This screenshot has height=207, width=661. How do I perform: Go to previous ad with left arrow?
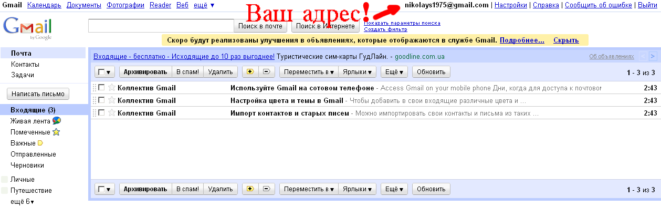[x=644, y=56]
